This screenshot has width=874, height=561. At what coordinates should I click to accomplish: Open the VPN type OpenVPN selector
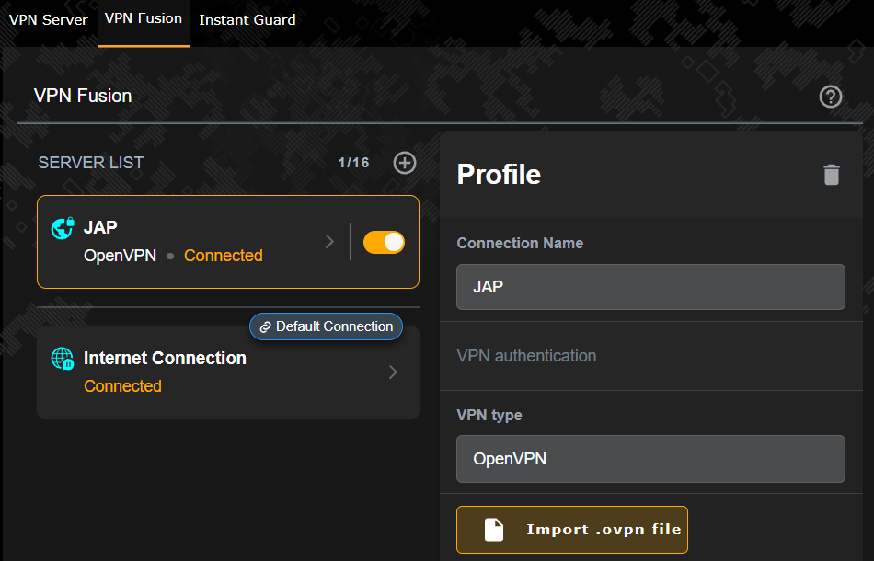(x=650, y=458)
